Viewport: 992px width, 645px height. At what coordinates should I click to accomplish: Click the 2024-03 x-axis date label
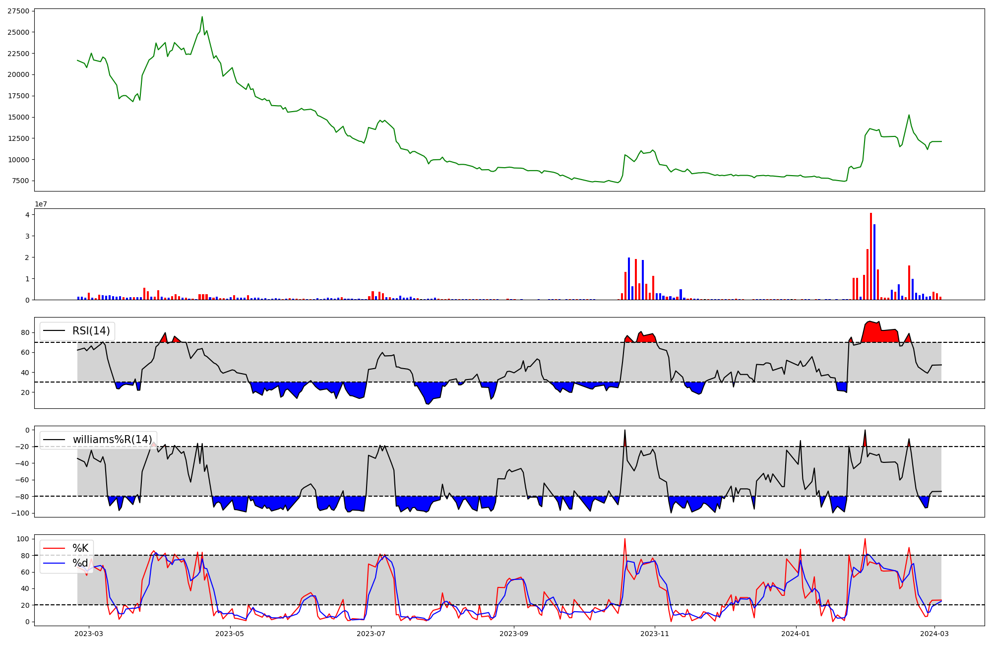click(x=935, y=634)
